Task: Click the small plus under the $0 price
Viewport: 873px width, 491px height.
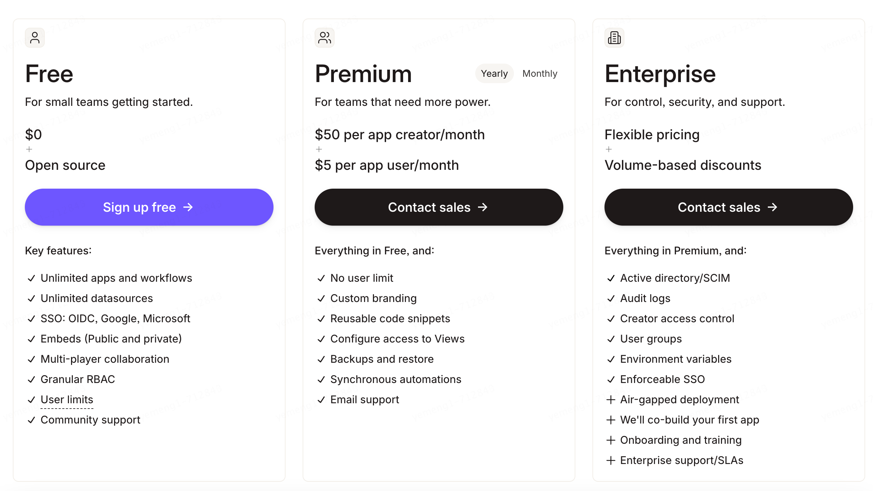Action: click(x=29, y=149)
